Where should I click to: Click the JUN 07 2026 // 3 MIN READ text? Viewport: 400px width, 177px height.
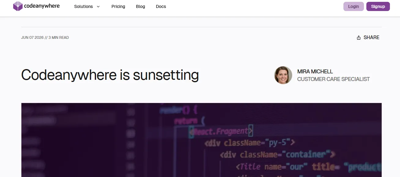(x=45, y=38)
